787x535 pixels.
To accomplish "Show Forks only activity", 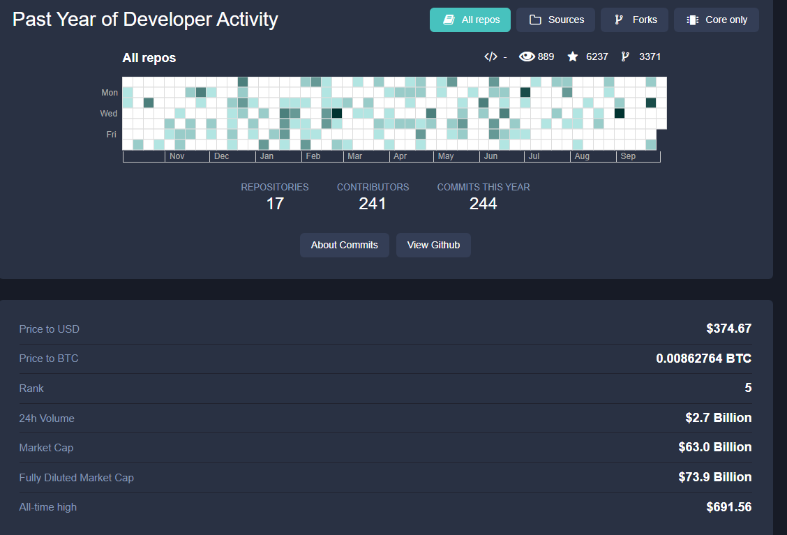I will point(634,20).
